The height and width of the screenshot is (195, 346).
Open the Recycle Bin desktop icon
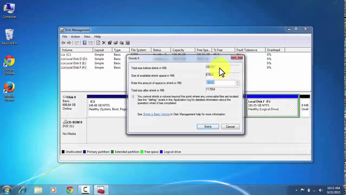pos(9,37)
